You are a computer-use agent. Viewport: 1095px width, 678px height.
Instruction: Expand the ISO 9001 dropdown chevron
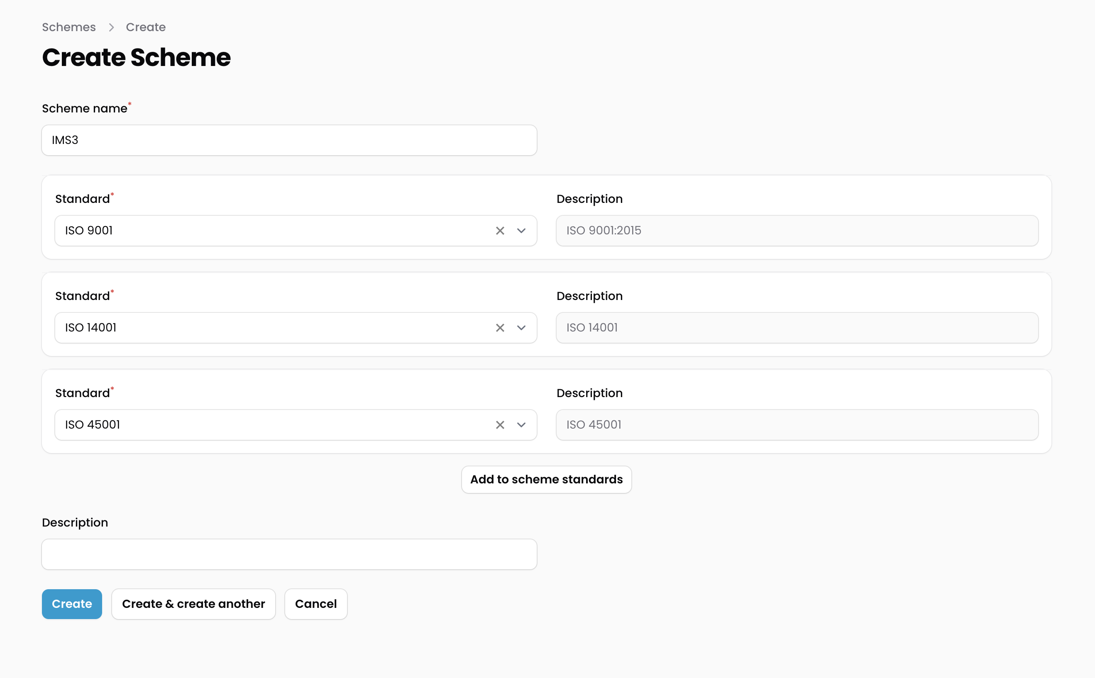521,230
